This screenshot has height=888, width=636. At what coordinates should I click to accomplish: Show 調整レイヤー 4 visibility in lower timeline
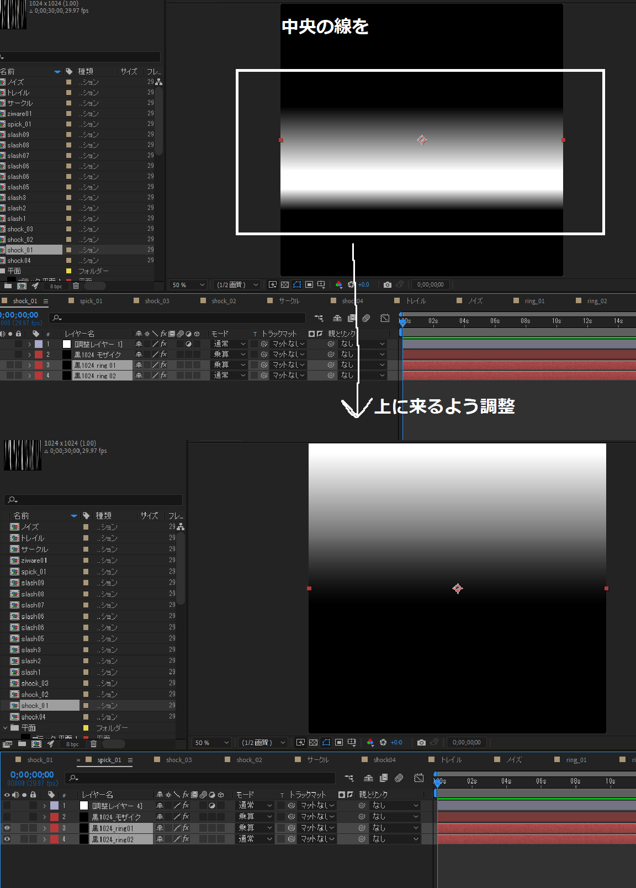tap(7, 806)
